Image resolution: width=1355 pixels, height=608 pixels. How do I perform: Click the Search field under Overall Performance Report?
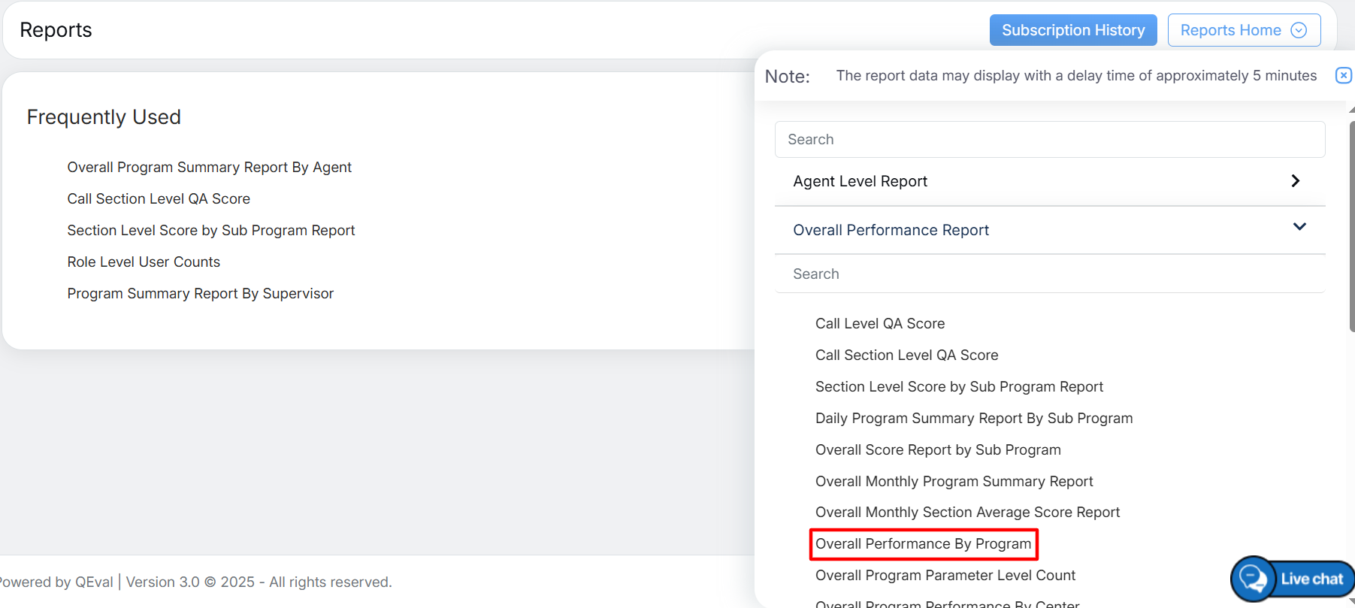point(1049,274)
